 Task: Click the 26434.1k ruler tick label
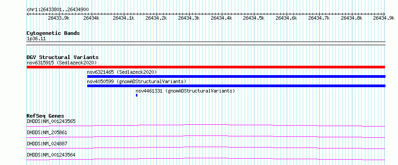(123, 18)
